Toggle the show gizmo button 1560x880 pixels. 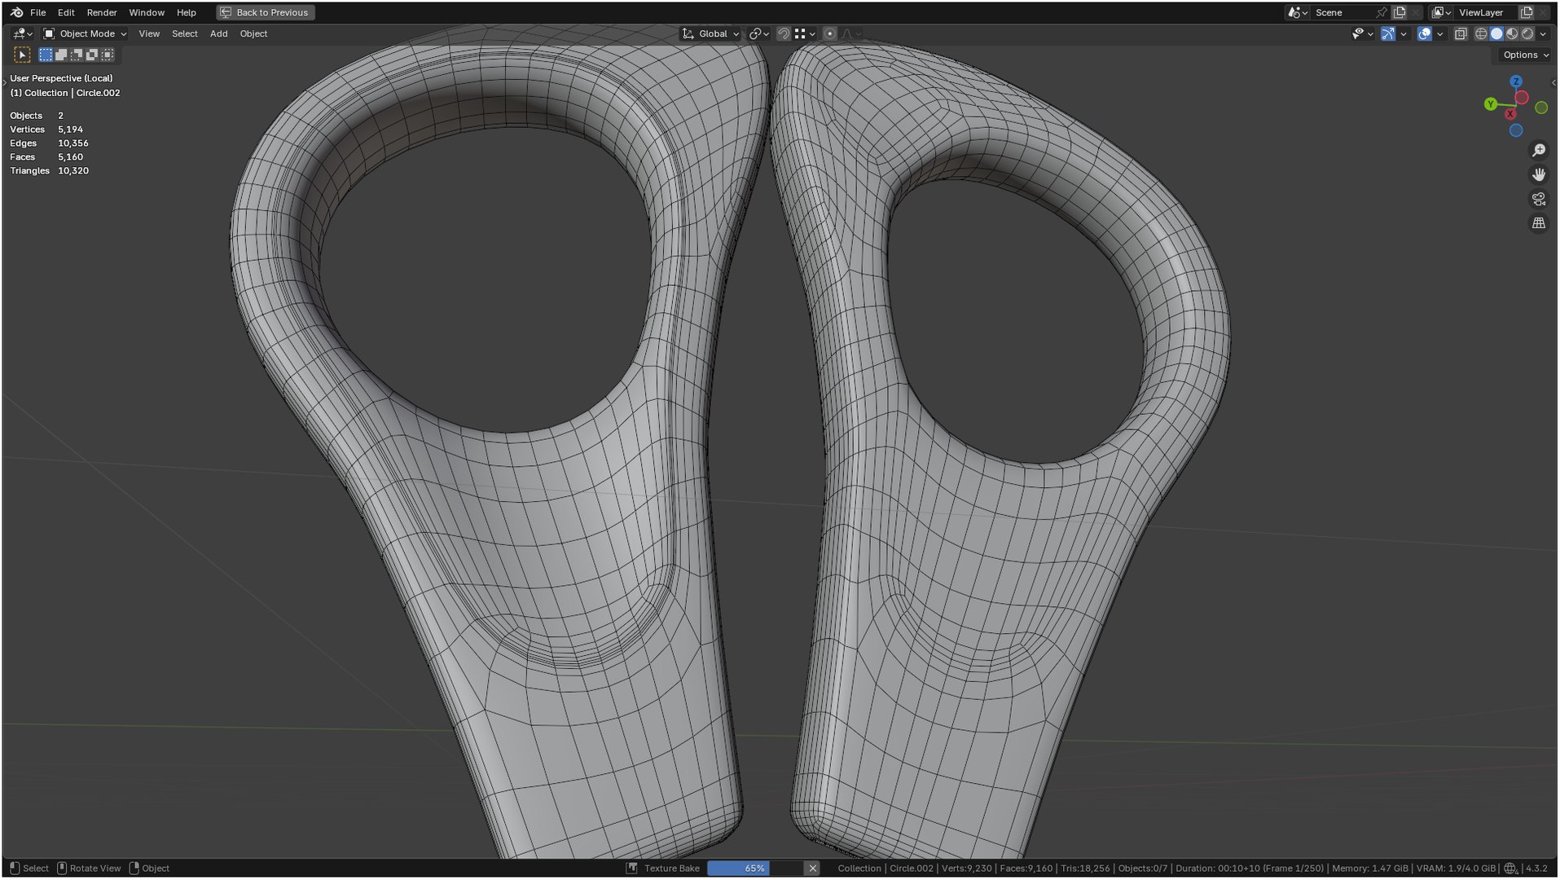pyautogui.click(x=1387, y=33)
